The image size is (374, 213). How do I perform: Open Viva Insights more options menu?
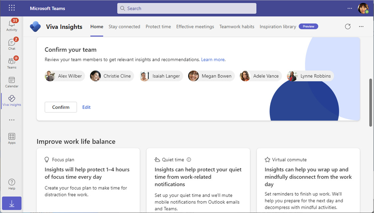pos(361,27)
